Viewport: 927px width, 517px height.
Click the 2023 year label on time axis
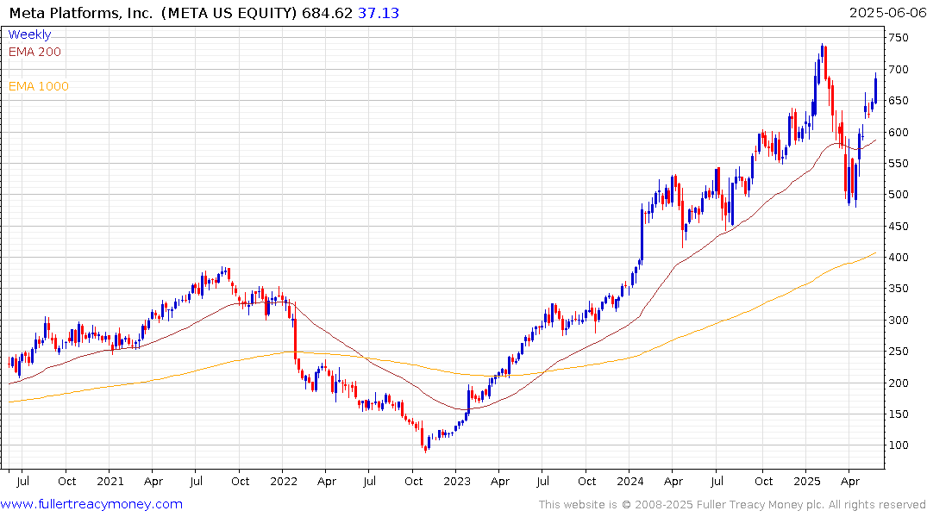point(457,482)
